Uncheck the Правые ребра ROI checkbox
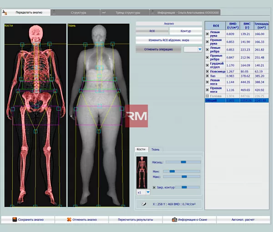 tap(207, 57)
